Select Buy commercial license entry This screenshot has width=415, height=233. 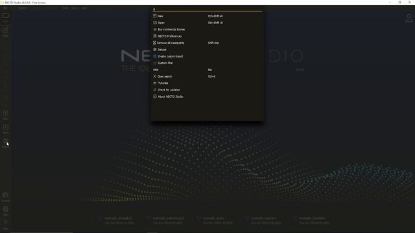pyautogui.click(x=207, y=29)
